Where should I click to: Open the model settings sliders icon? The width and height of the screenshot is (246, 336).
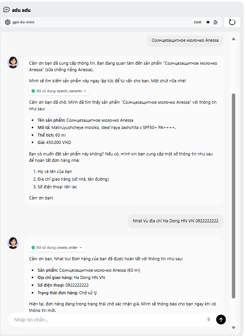216,22
